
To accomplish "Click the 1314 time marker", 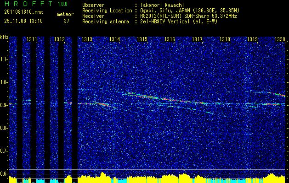I will pos(114,39).
